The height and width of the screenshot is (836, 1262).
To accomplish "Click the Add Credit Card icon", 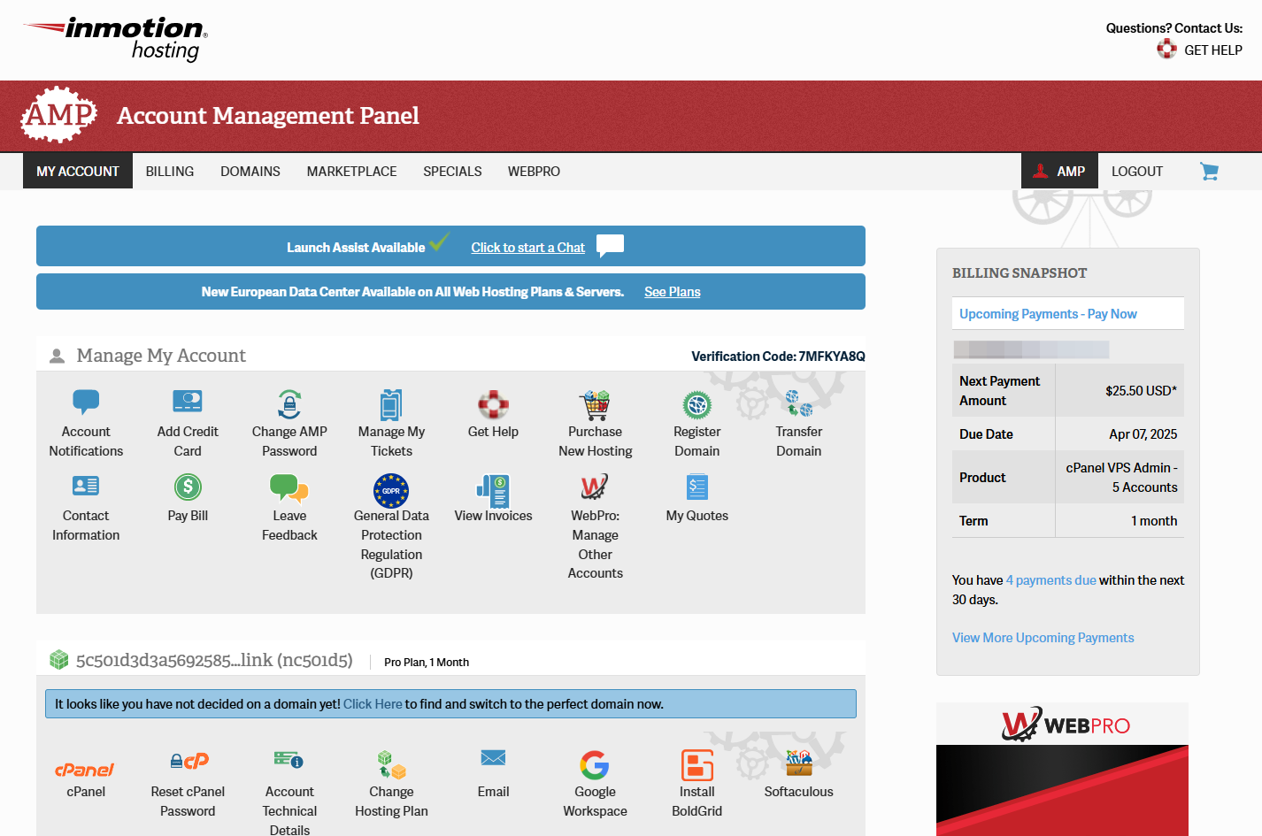I will [188, 402].
